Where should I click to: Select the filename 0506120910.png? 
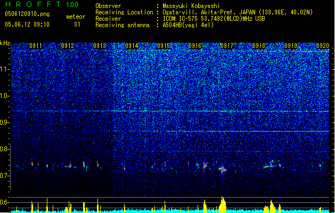(27, 14)
